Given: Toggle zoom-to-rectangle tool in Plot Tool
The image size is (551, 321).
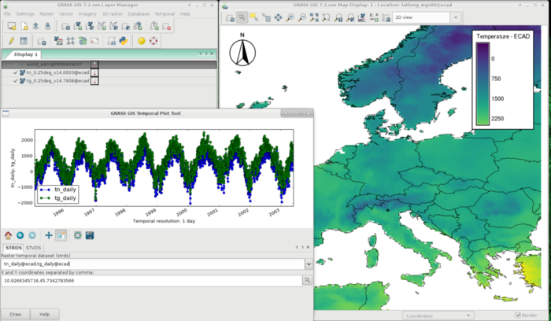Looking at the screenshot, I should pos(61,235).
